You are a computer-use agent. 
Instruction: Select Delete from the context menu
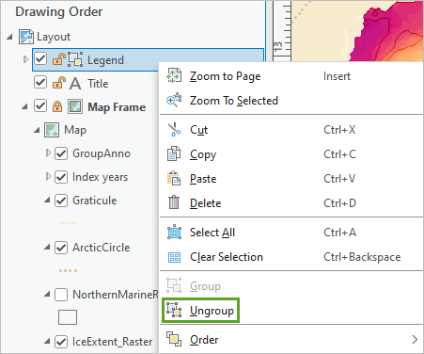pos(291,203)
